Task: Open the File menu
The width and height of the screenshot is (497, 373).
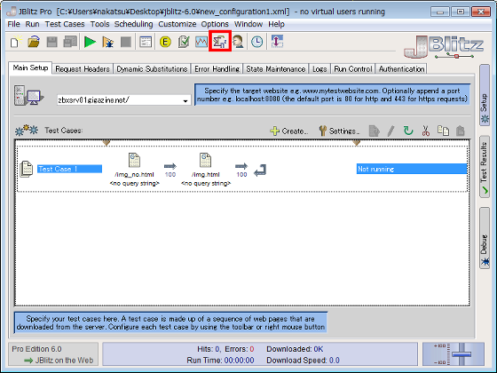Action: point(13,24)
